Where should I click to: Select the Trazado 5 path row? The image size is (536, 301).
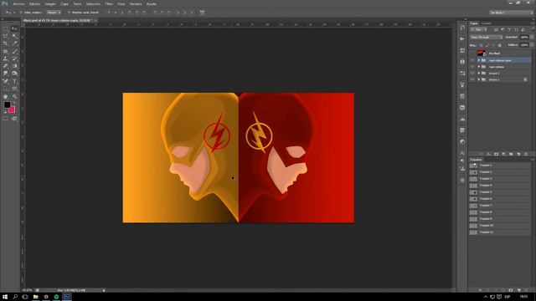(500, 192)
